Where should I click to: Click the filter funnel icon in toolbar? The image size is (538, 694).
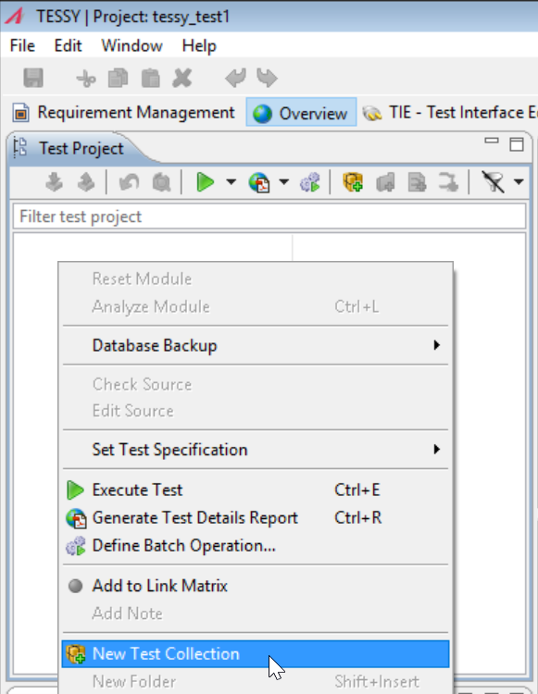[x=494, y=182]
